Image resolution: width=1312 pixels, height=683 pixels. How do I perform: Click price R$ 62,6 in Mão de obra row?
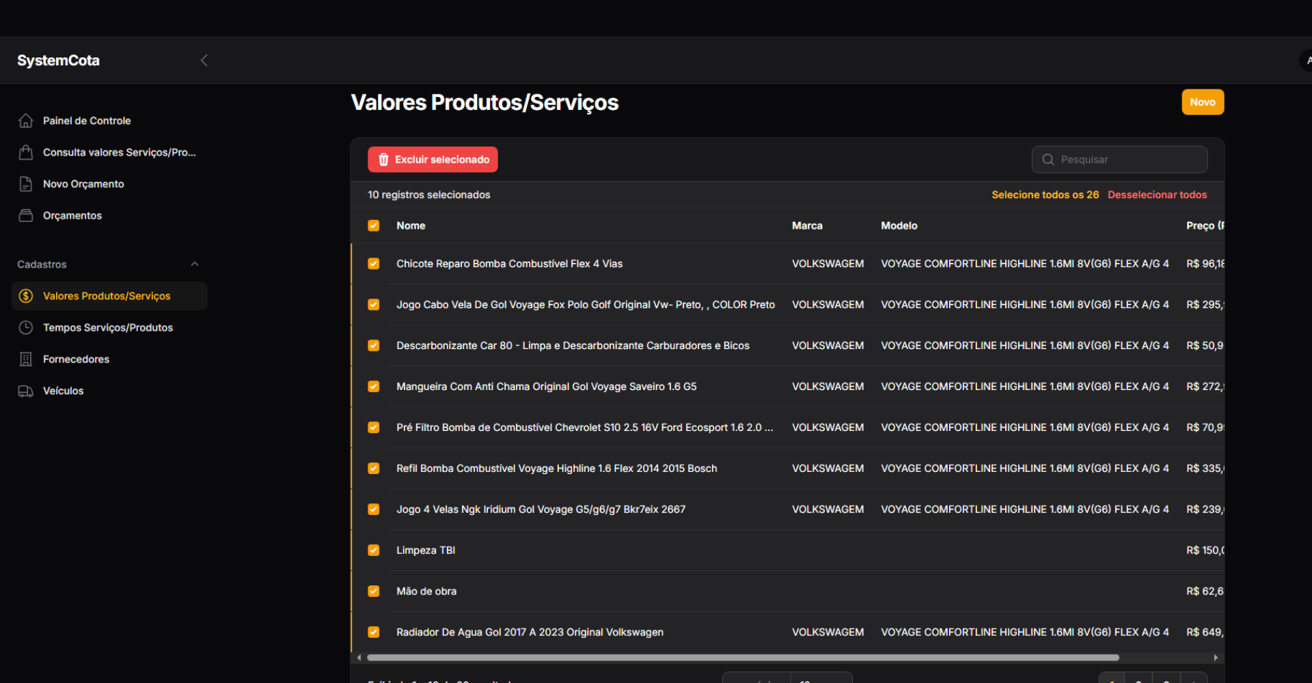tap(1205, 591)
